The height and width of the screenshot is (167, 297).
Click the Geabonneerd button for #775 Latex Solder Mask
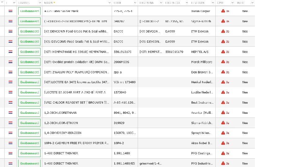[x=29, y=11]
